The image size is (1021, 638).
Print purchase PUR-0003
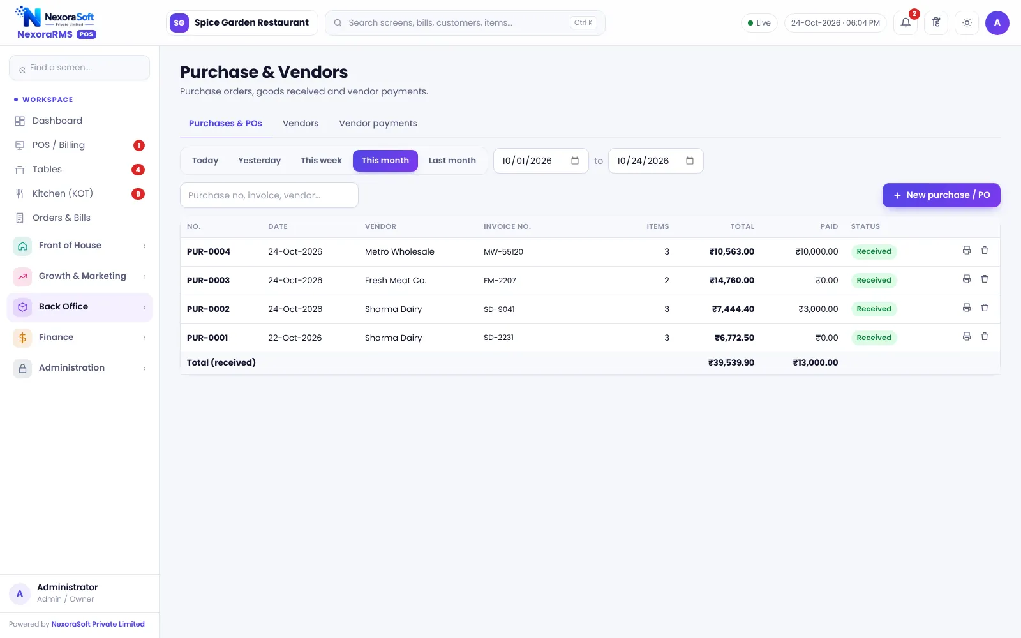tap(967, 279)
